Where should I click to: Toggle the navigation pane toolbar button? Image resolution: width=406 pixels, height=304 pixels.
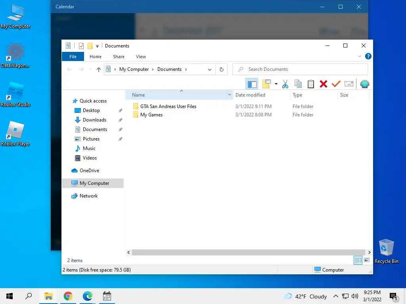(252, 84)
